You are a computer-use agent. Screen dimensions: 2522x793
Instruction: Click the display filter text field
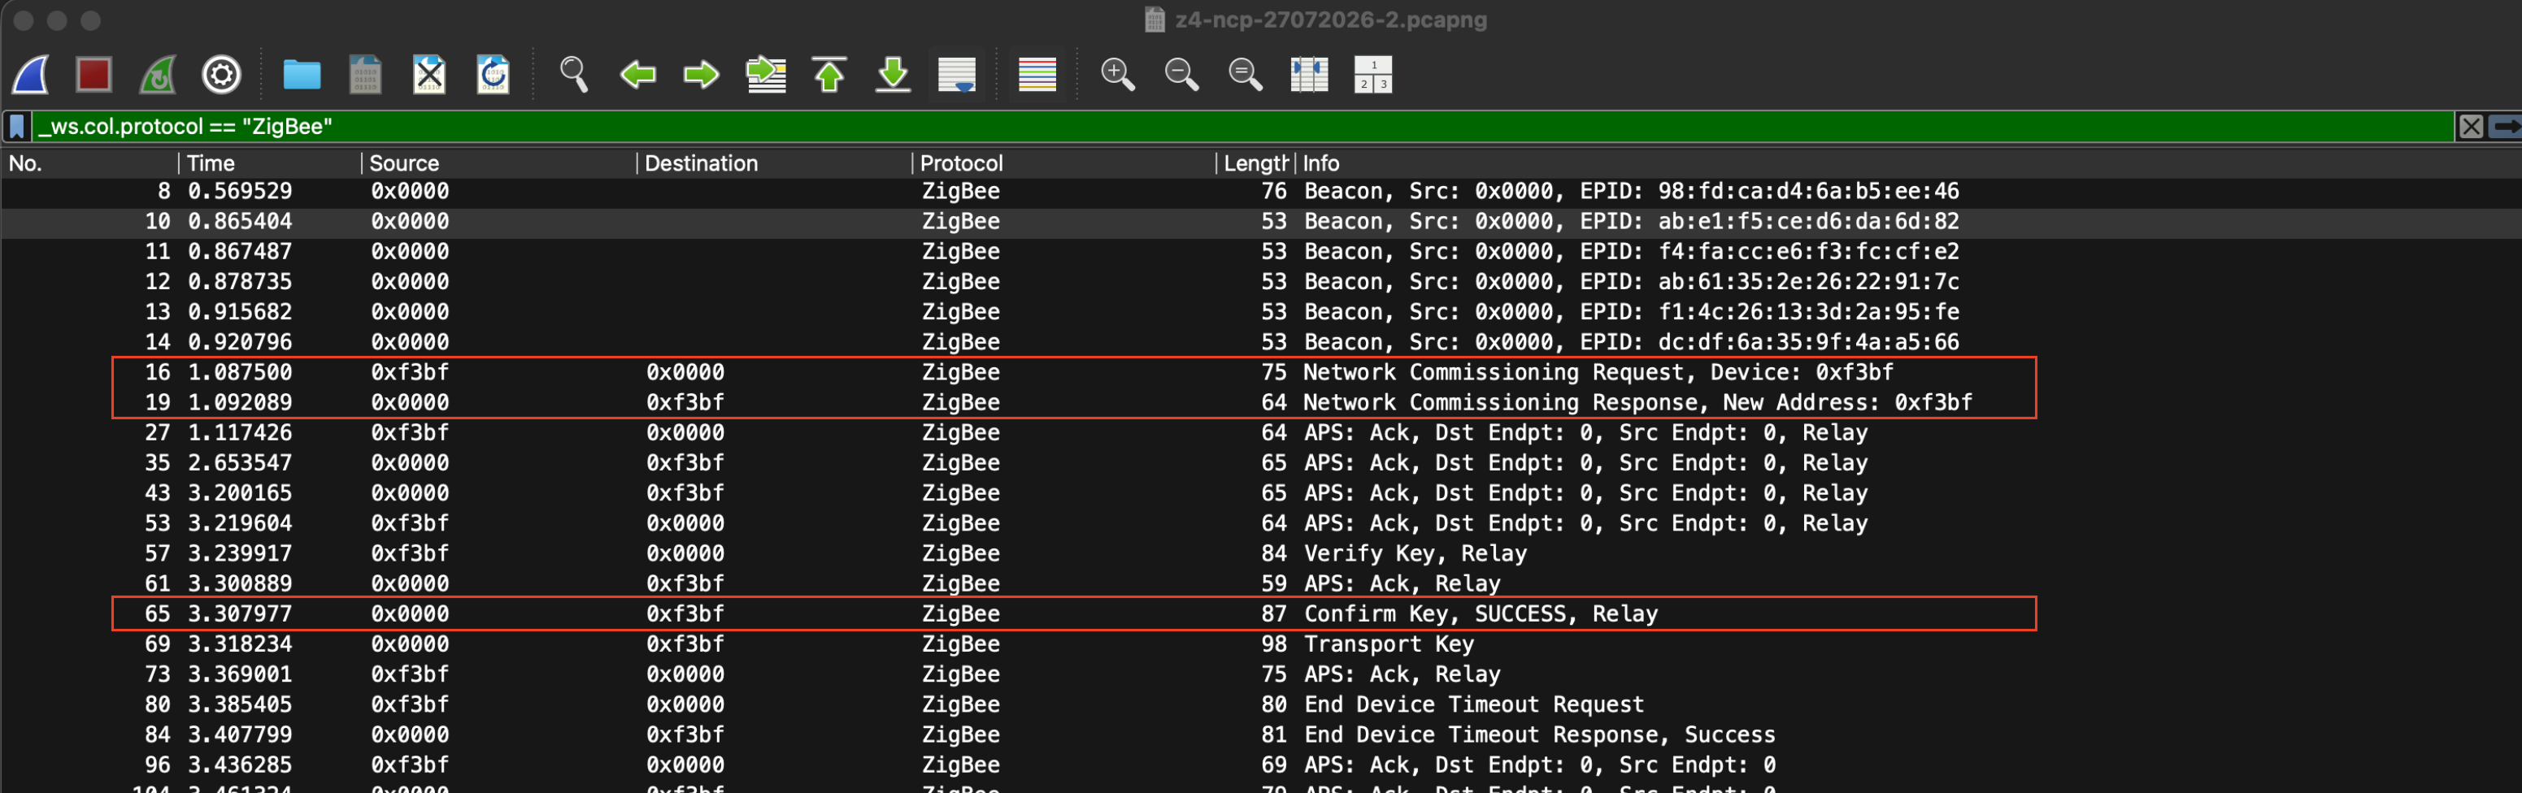click(1243, 126)
